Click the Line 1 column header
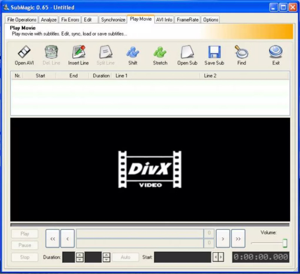The image size is (300, 274). point(156,76)
